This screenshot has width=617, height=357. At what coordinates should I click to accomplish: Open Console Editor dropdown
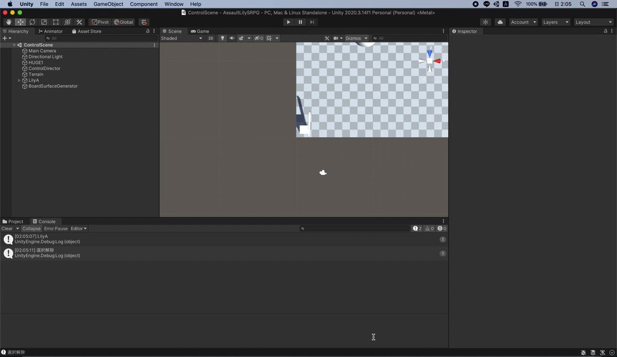(x=79, y=228)
